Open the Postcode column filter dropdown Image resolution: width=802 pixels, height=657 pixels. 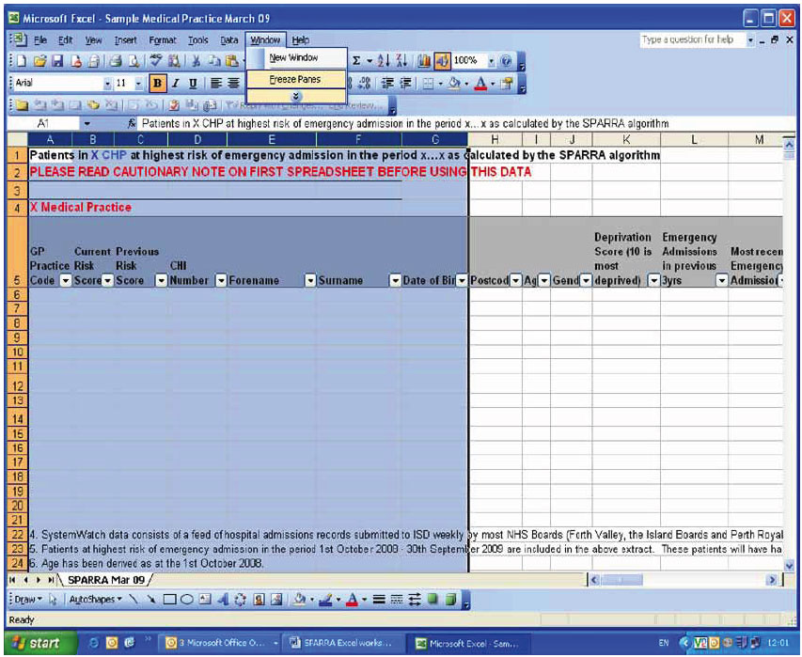515,281
